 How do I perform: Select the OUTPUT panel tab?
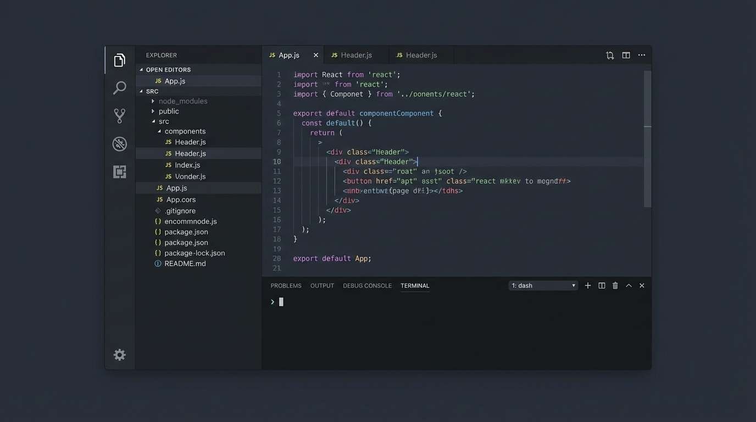point(322,285)
